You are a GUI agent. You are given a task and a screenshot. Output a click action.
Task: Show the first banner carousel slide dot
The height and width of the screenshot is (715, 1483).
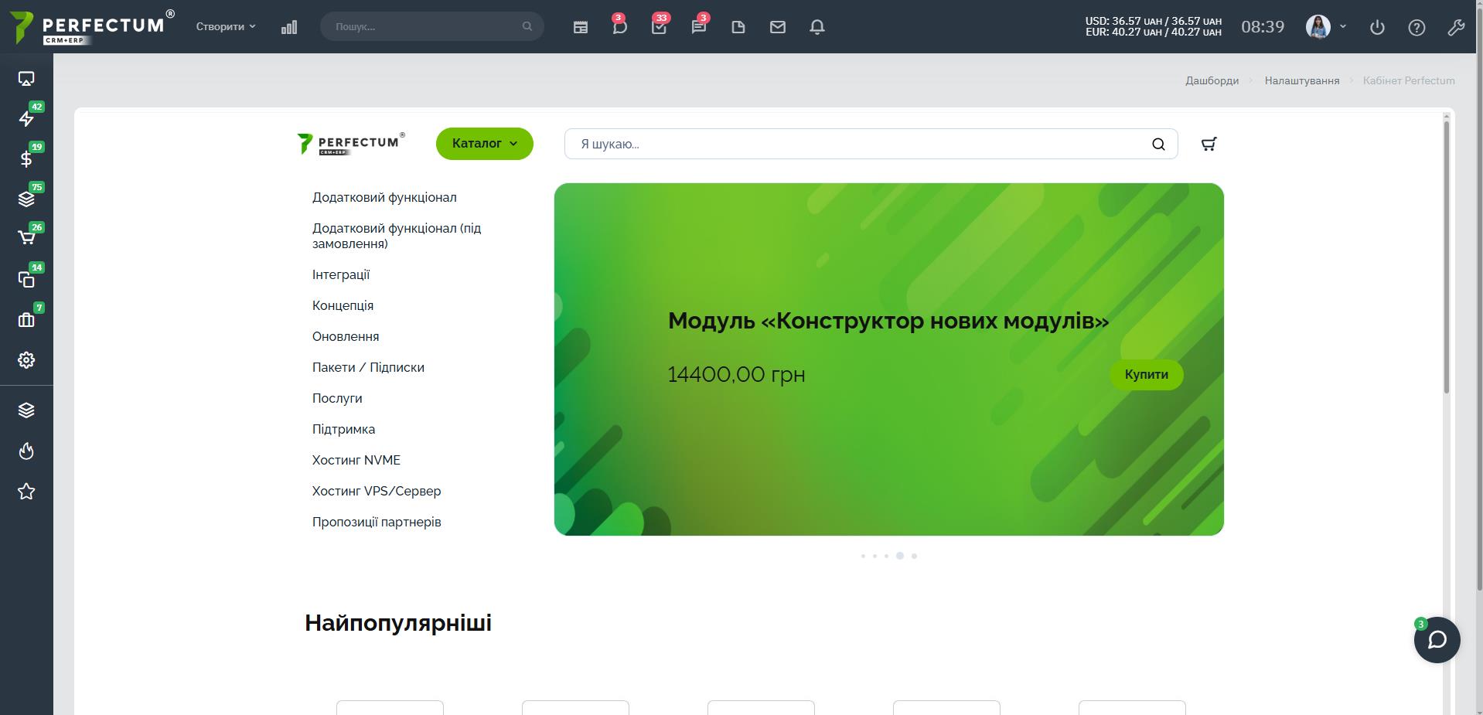(x=863, y=556)
